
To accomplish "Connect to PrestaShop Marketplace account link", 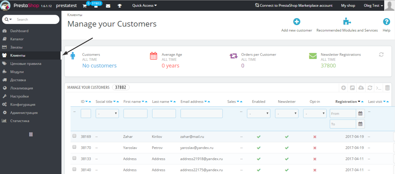I will (x=294, y=6).
